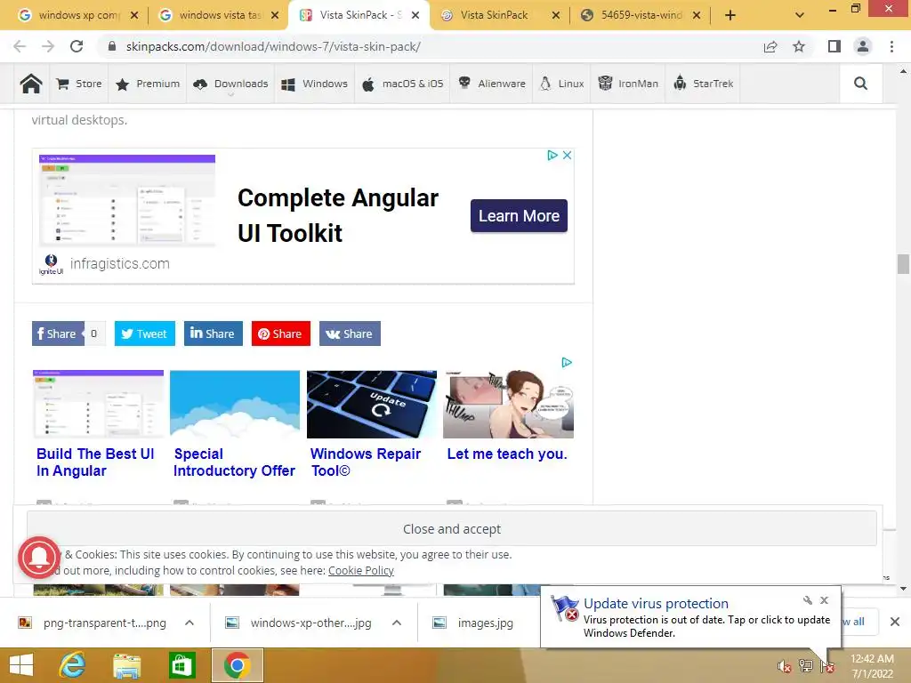Click the browser forward arrow
This screenshot has width=911, height=683.
click(48, 46)
